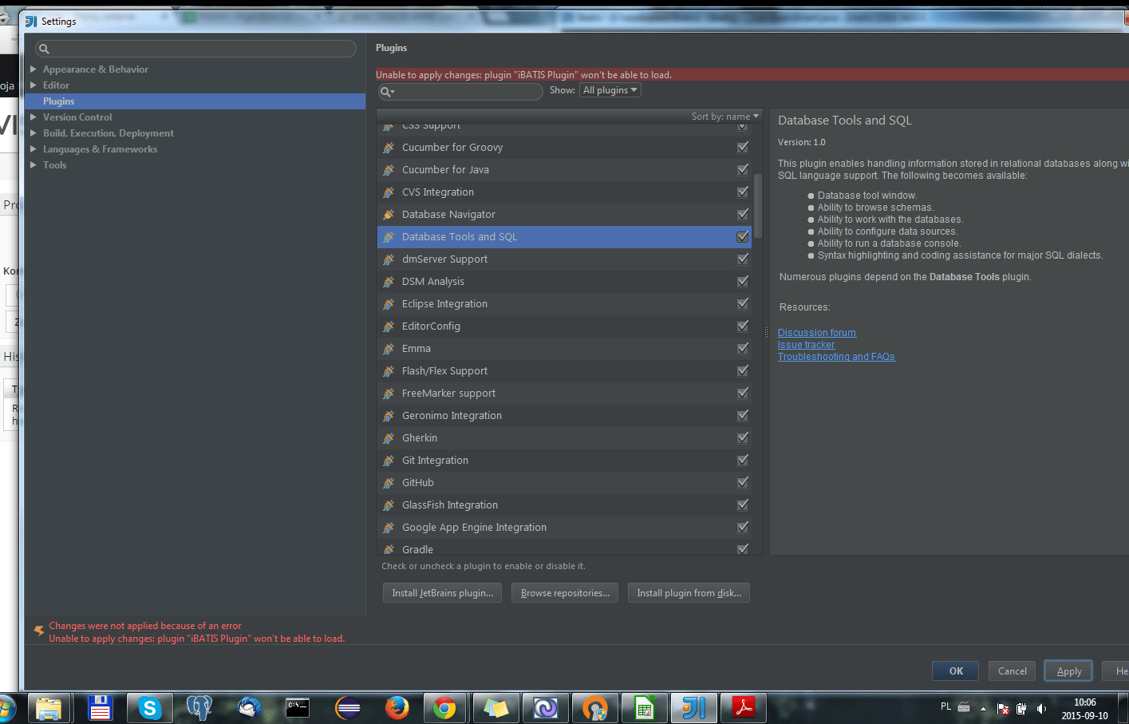
Task: Toggle the GitHub plugin checkbox
Action: [x=743, y=483]
